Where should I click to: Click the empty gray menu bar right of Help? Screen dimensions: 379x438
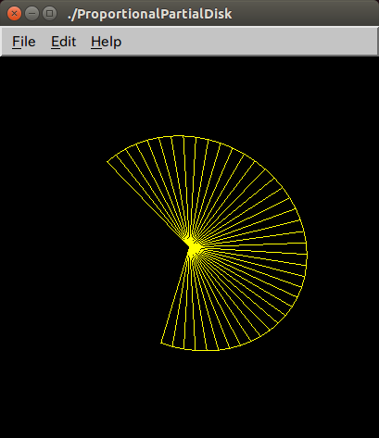(250, 42)
